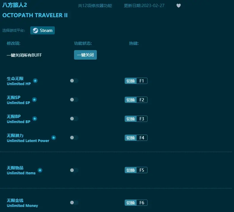Screen dimensions: 234x212
Task: Click the heart favorite icon
Action: (x=179, y=6)
